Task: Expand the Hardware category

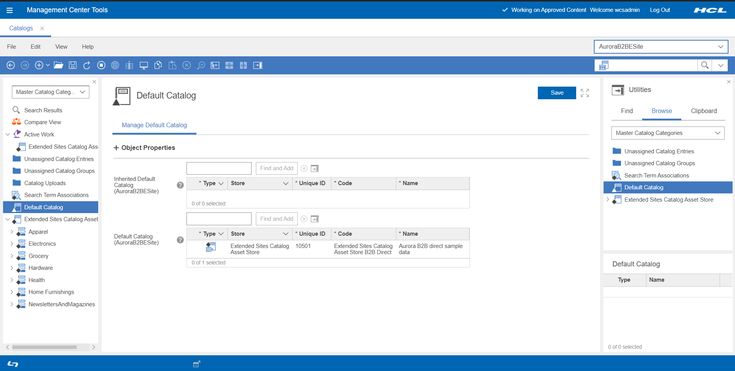Action: 12,268
